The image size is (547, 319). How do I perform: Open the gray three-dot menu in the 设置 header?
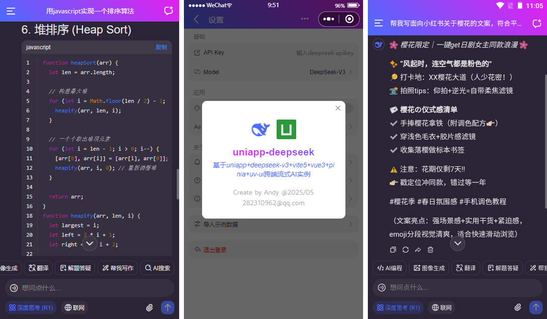[x=304, y=19]
